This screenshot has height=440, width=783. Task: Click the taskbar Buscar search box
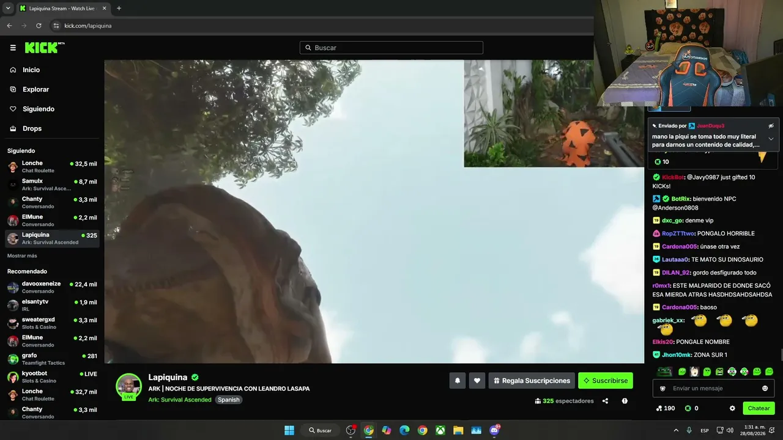click(320, 430)
